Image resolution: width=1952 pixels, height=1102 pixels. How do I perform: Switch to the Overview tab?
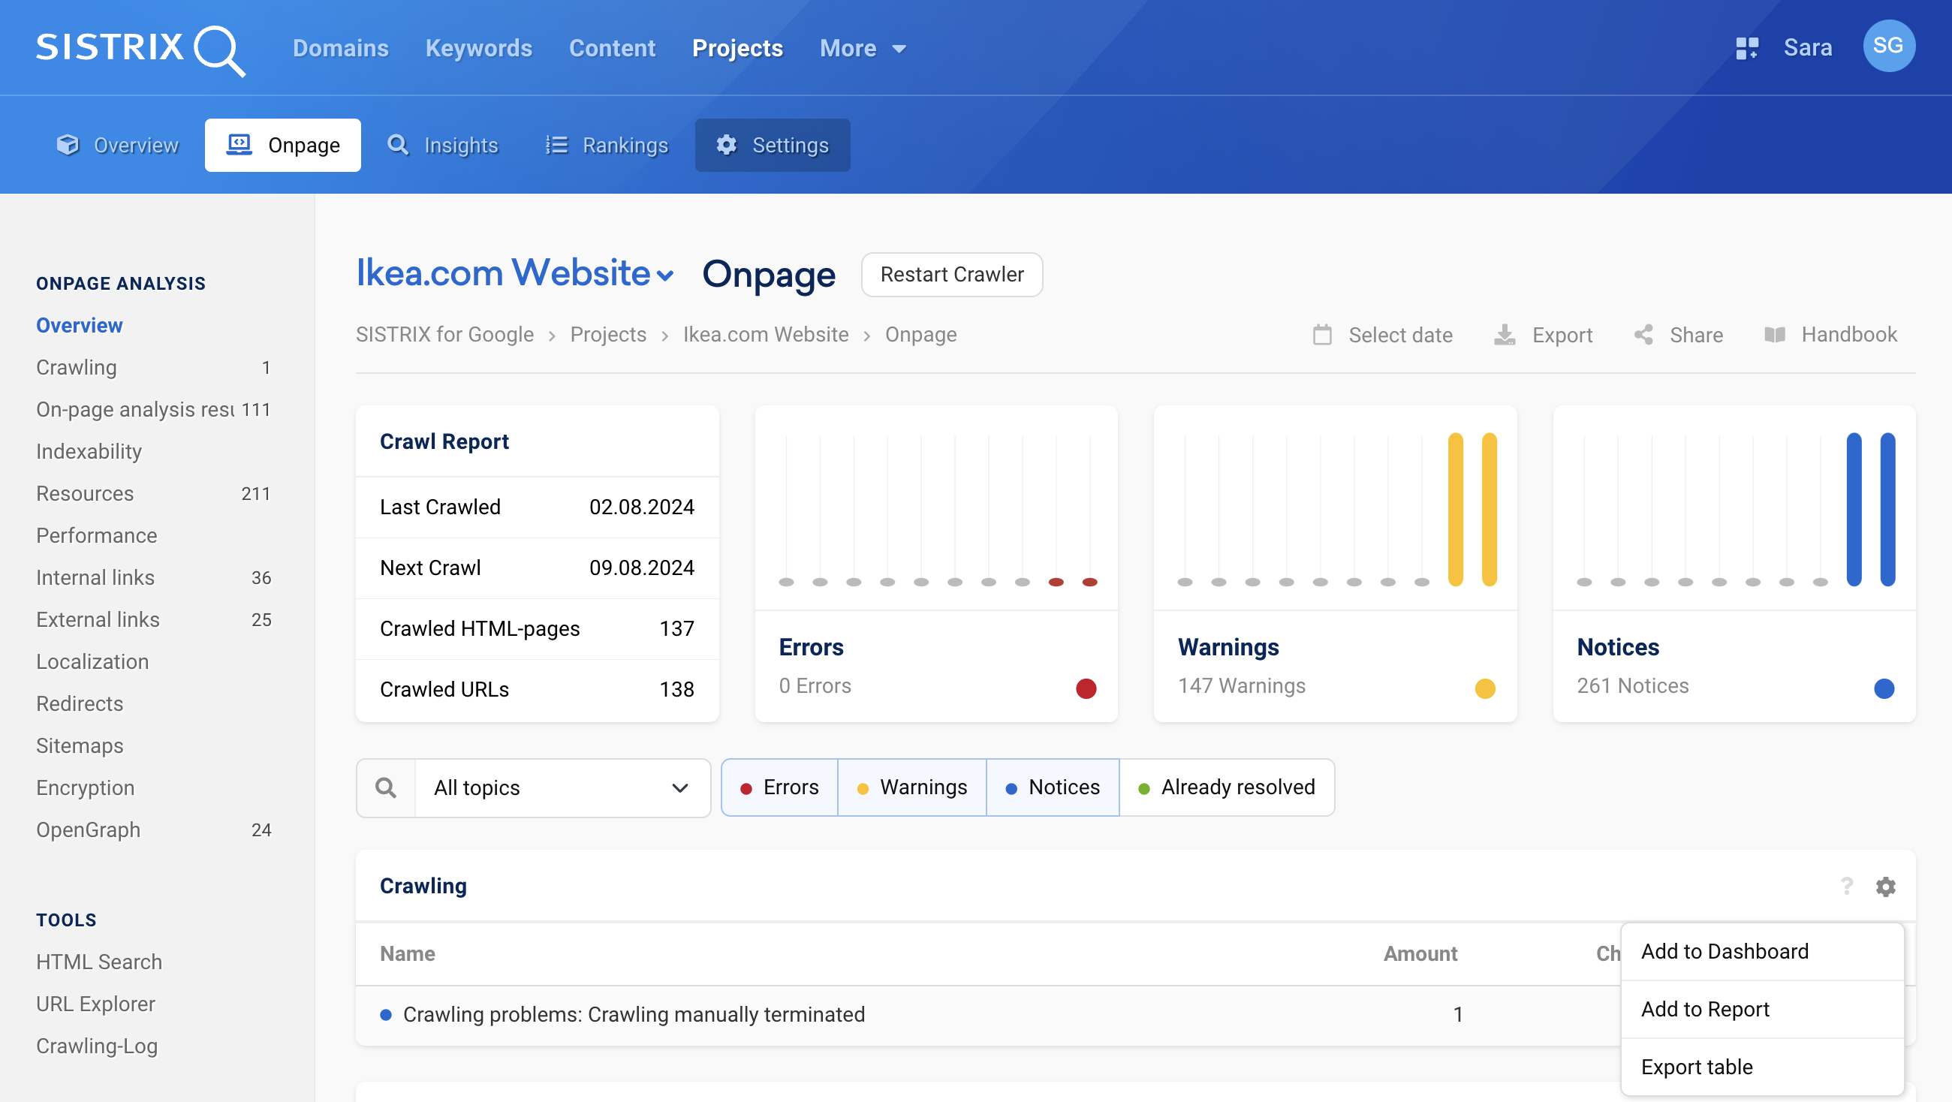(x=118, y=145)
